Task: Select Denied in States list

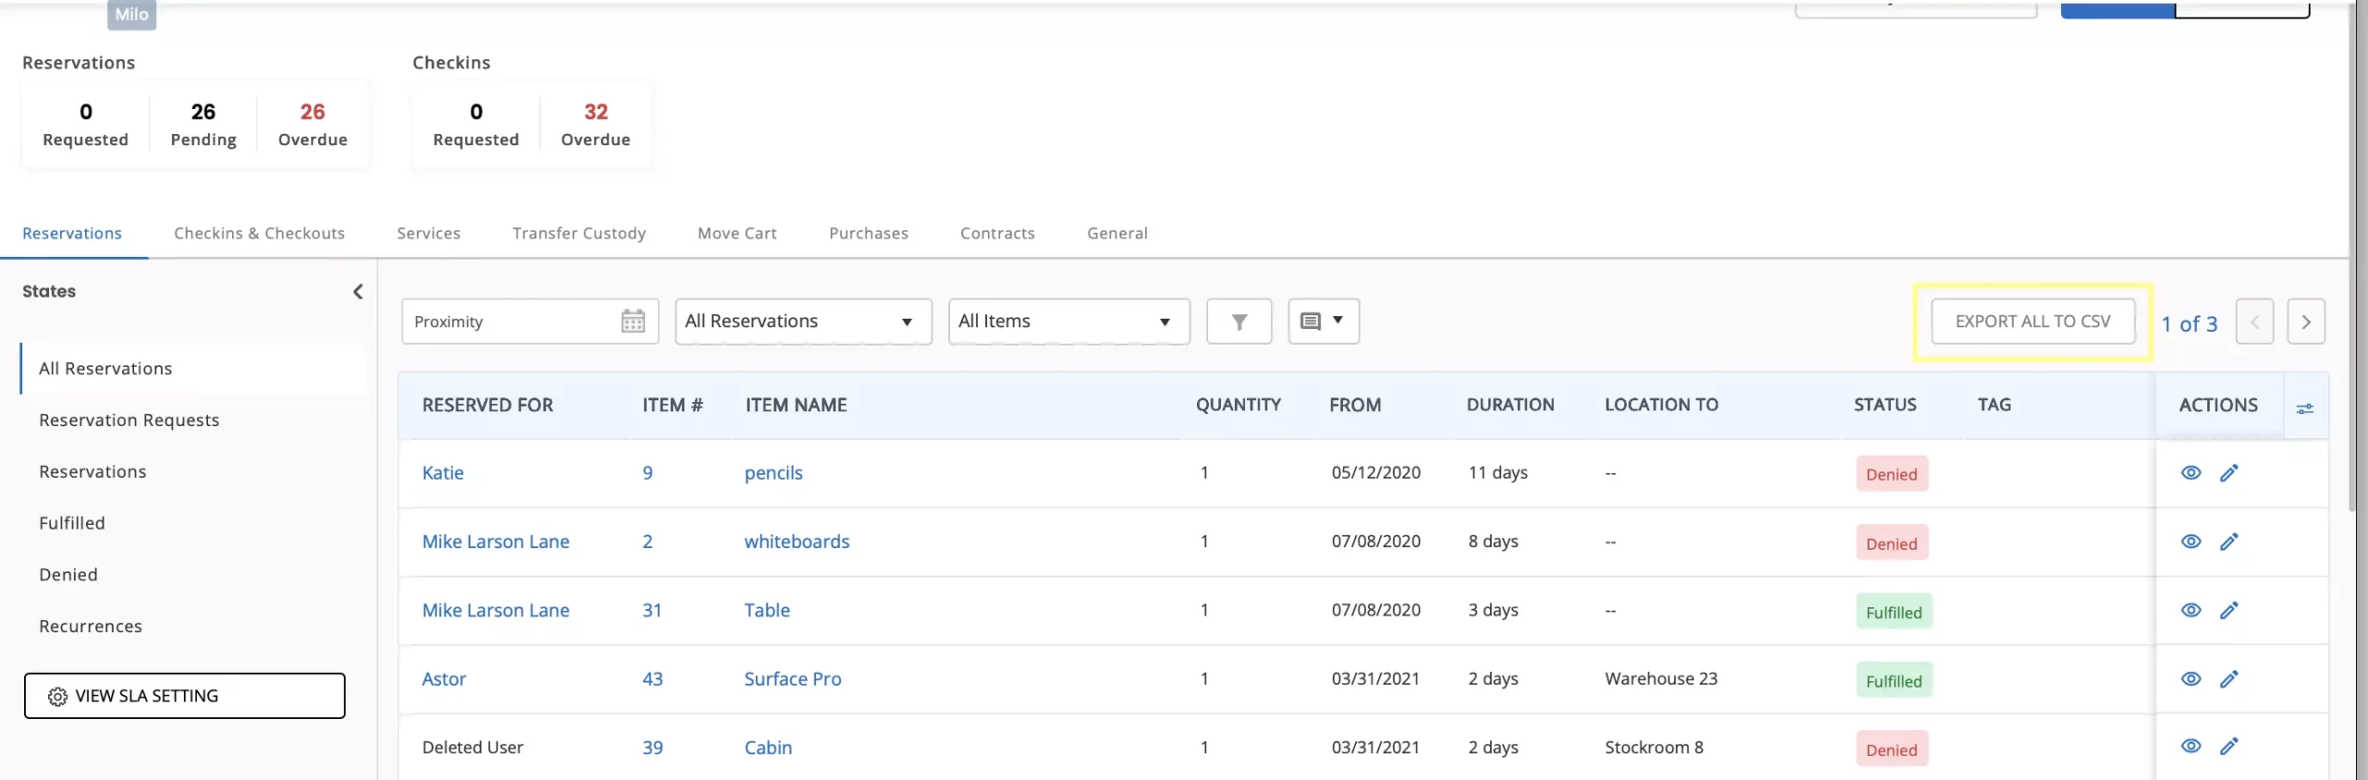Action: coord(68,575)
